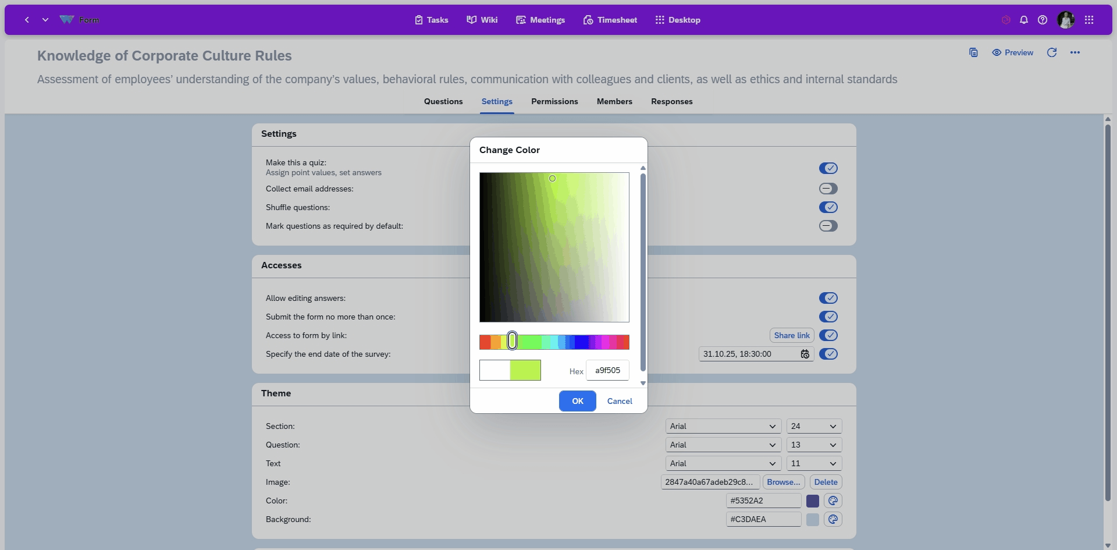Toggle Mark questions as required by default
The image size is (1117, 550).
point(828,226)
